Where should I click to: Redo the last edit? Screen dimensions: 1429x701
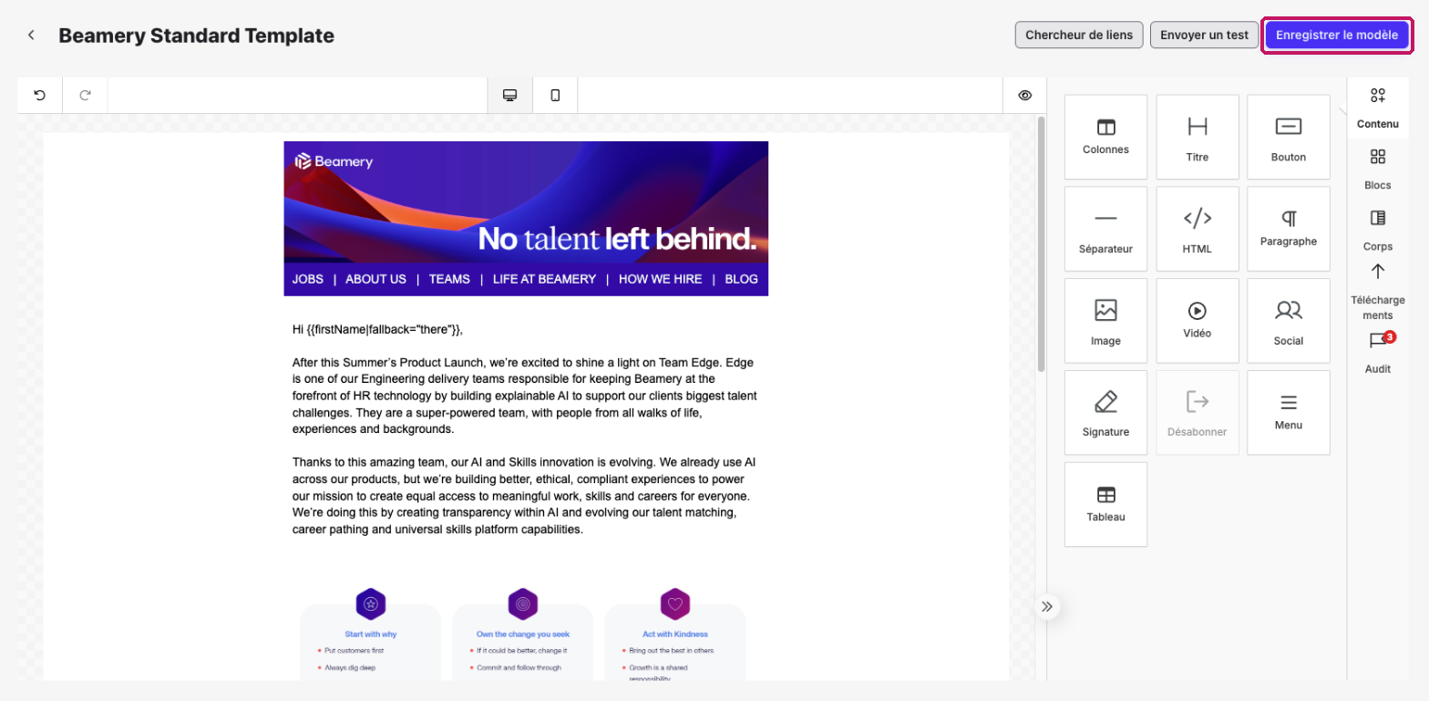tap(85, 95)
